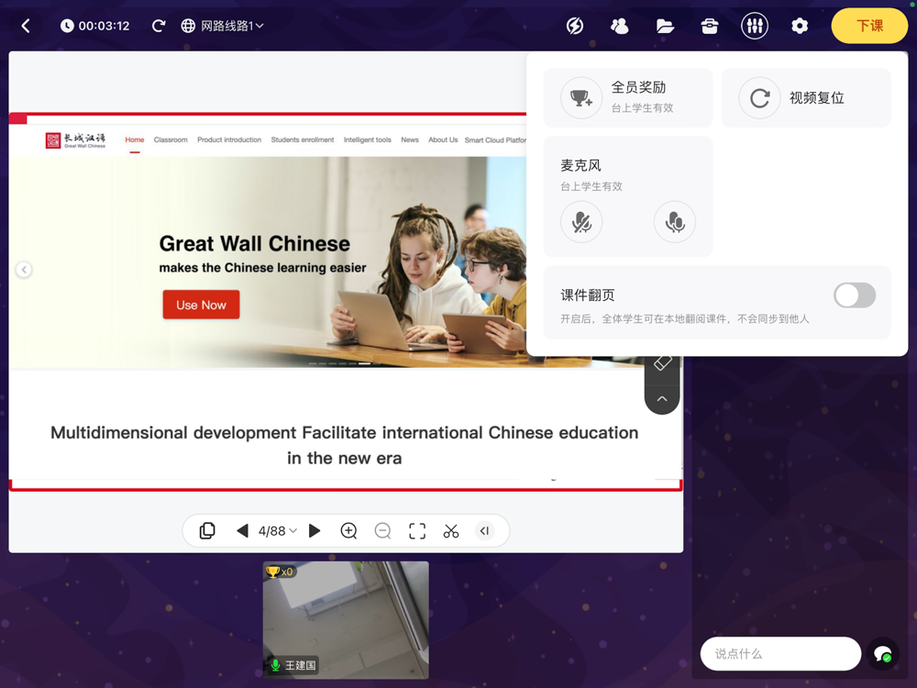This screenshot has width=917, height=688.
Task: Click the back arrow to exit classroom
Action: (x=26, y=26)
